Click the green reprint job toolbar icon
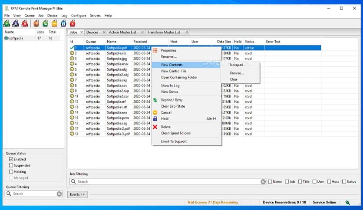Image resolution: width=363 pixels, height=210 pixels. pos(45,23)
